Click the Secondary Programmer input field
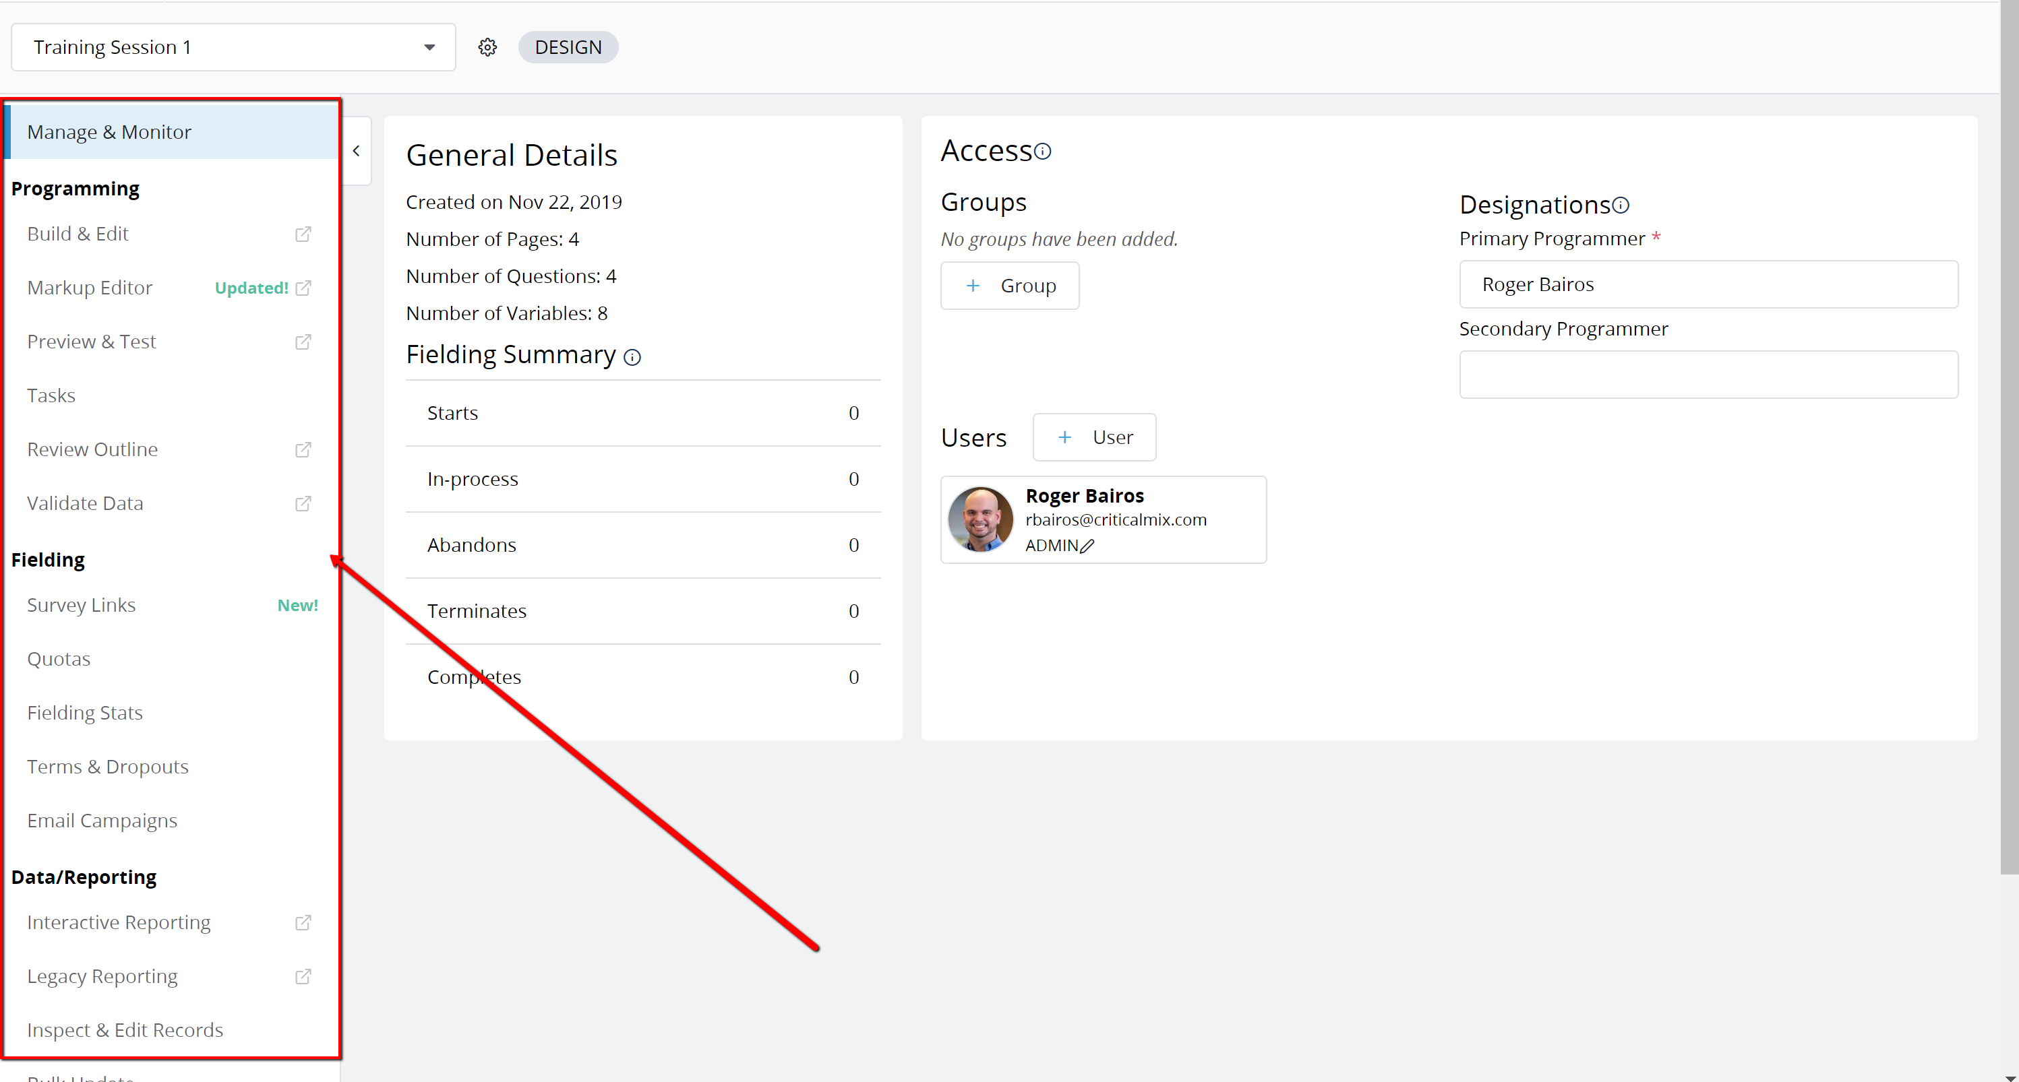2019x1082 pixels. (1708, 375)
